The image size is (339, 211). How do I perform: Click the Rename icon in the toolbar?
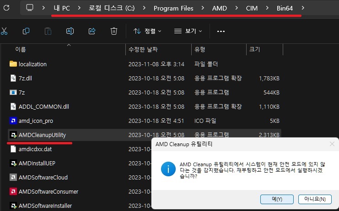tap(70, 31)
